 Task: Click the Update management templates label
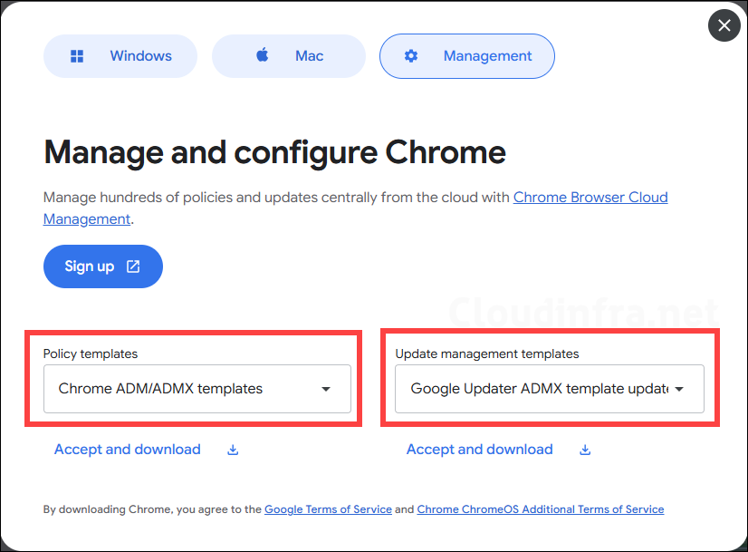[487, 353]
